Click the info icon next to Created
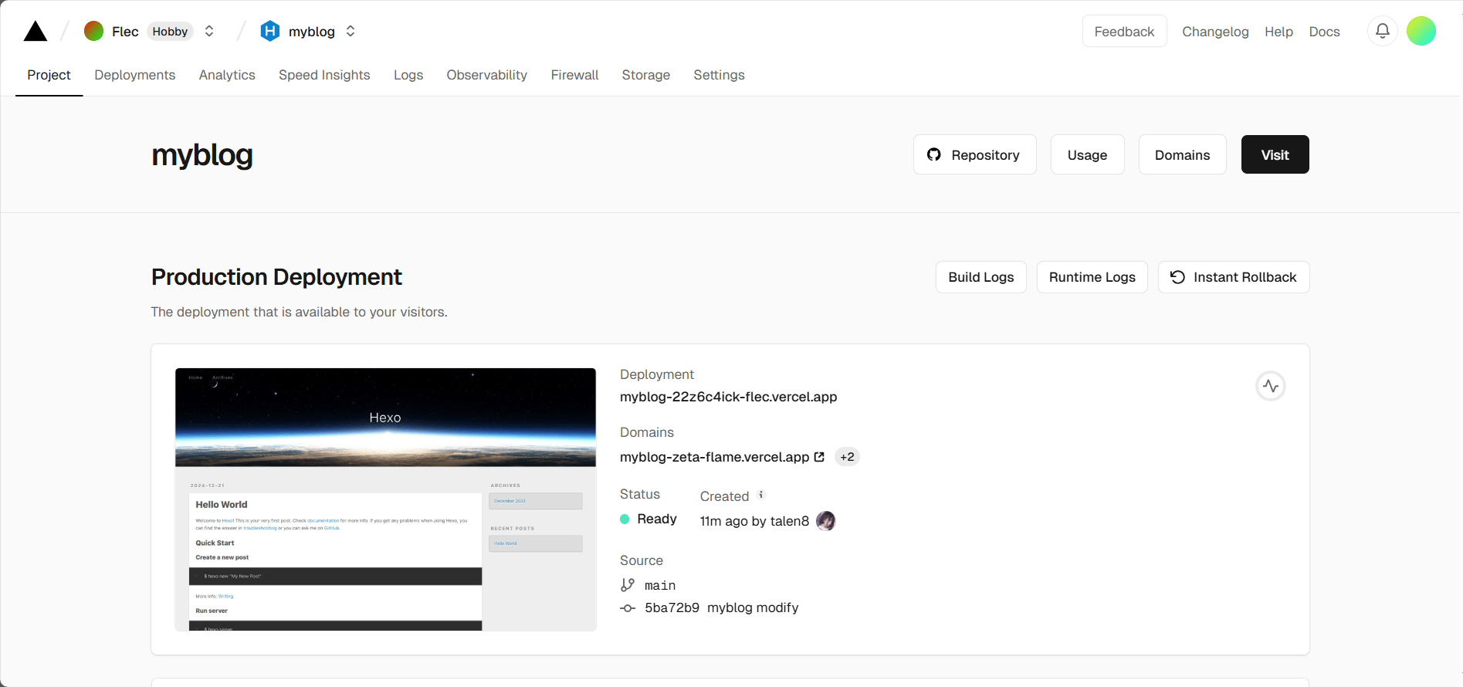 (760, 496)
